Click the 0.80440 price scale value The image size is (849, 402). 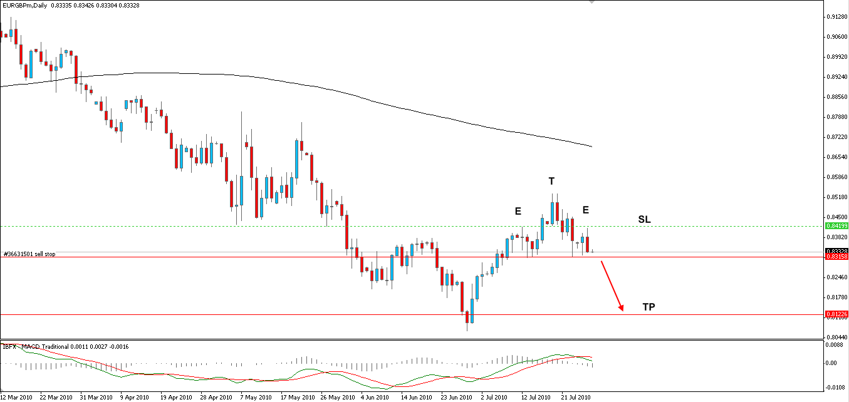pos(837,337)
